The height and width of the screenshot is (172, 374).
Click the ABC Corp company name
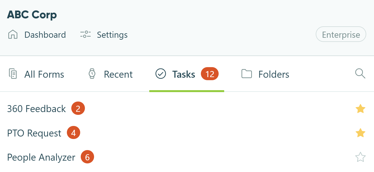[32, 15]
